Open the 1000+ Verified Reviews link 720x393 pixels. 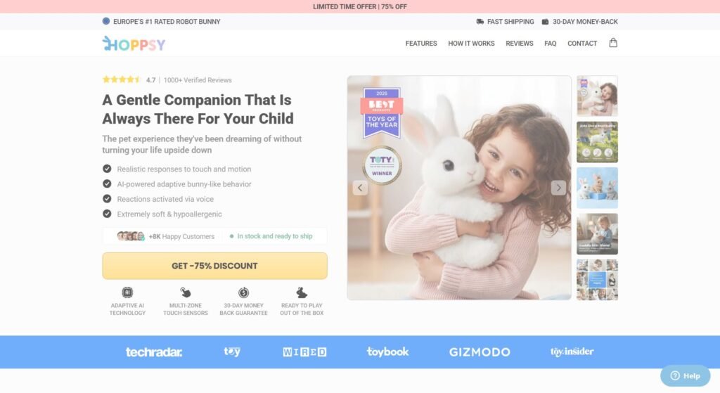point(198,80)
